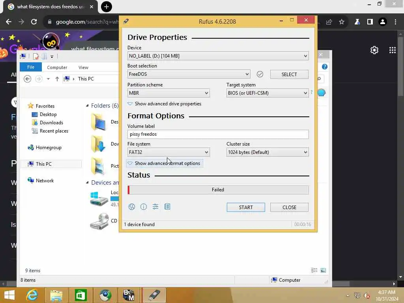This screenshot has width=404, height=303.
Task: Go back in Chrome browser
Action: coord(9,22)
